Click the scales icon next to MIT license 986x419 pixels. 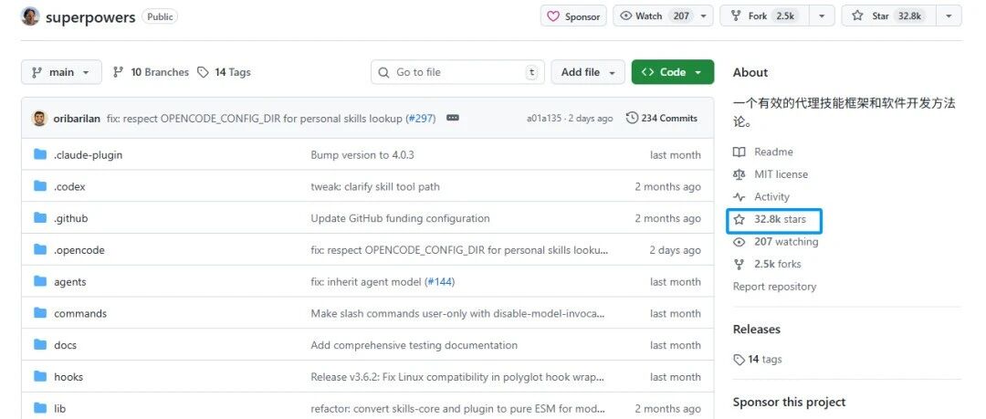pyautogui.click(x=739, y=174)
